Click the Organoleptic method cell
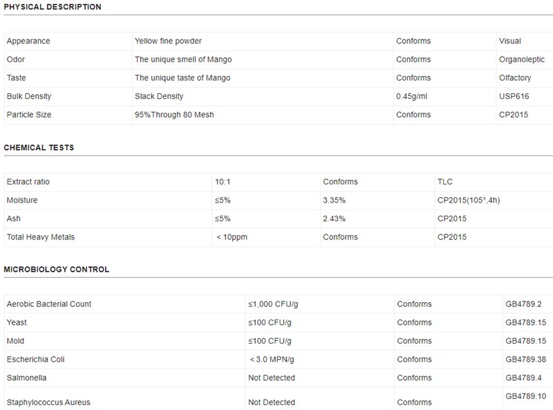This screenshot has height=410, width=553. click(521, 59)
